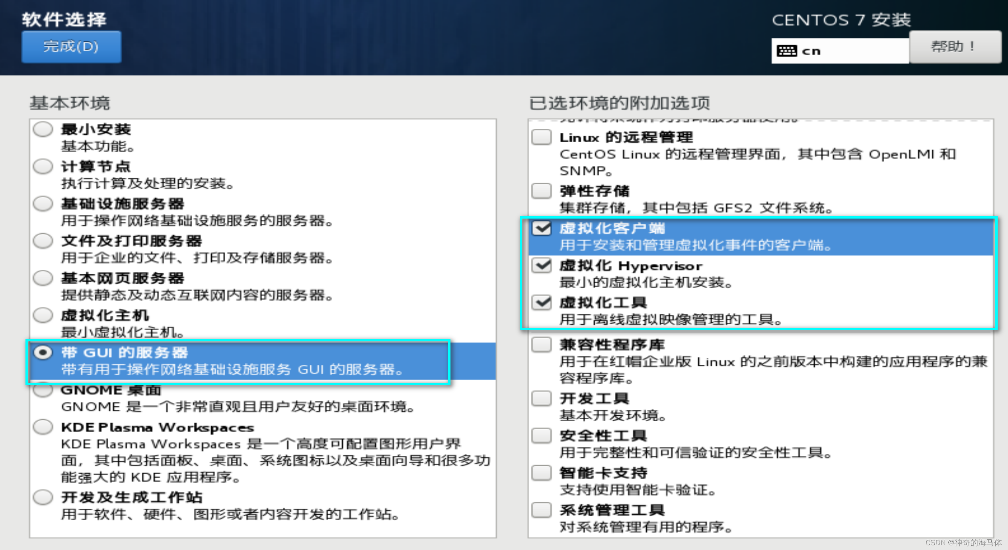Select the 计算节点 radio button
Viewport: 1008px width, 550px height.
[43, 166]
